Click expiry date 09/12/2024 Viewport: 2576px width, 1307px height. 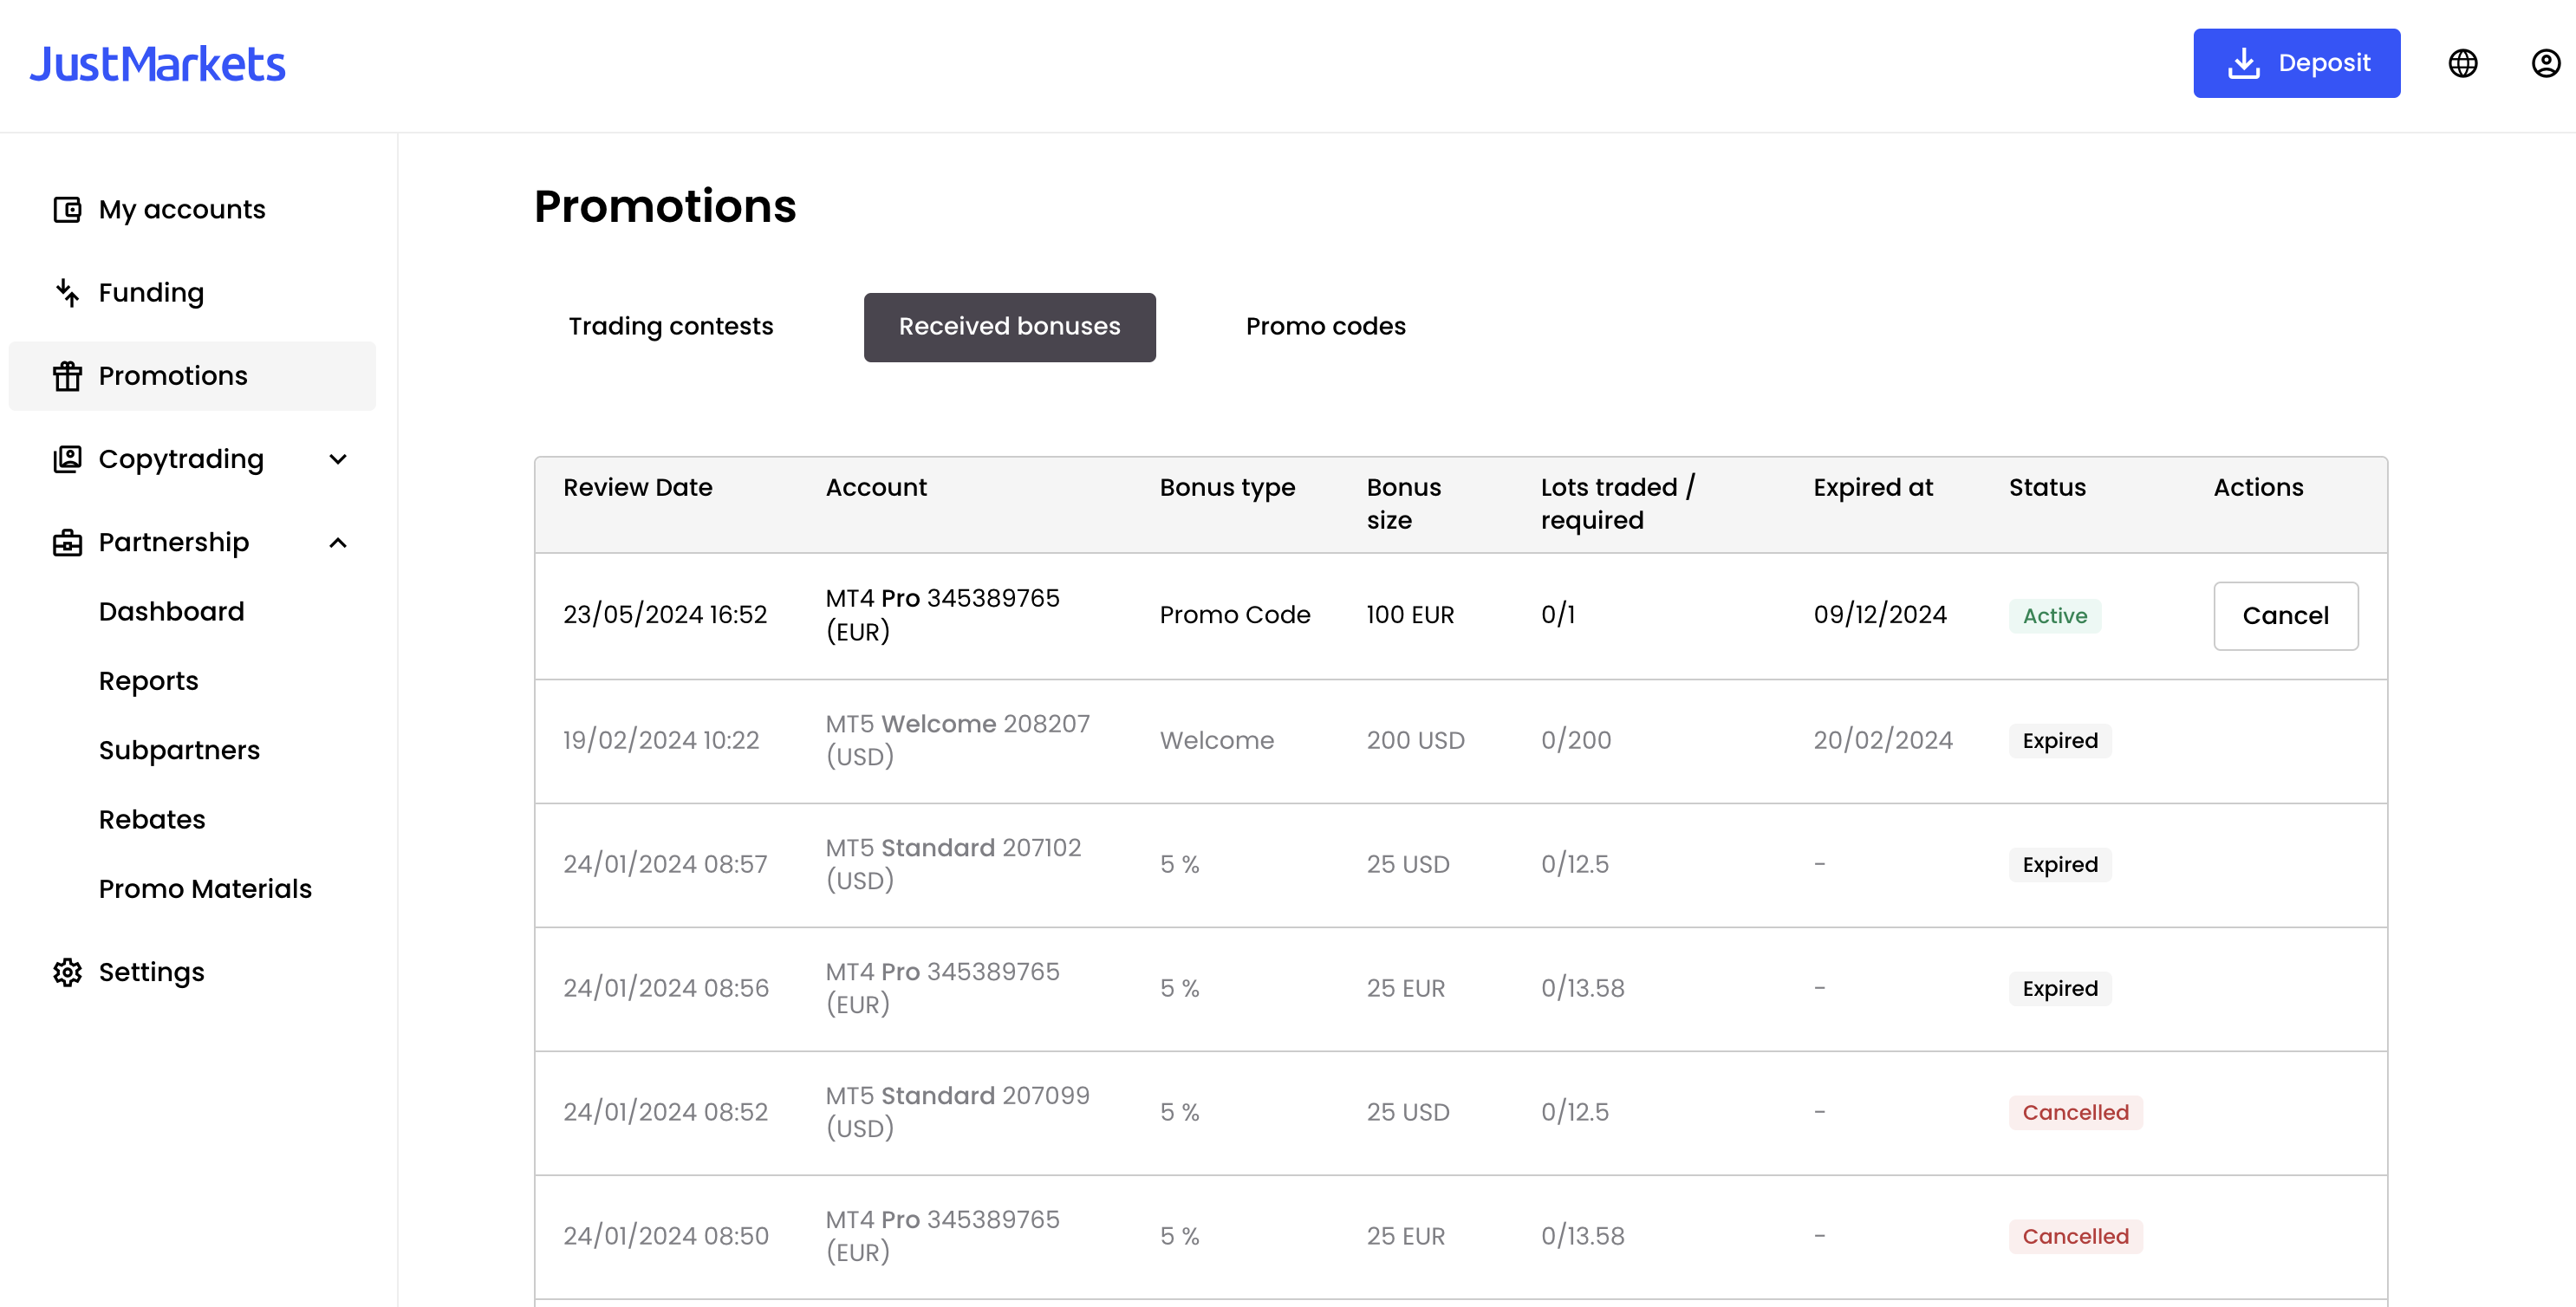[x=1880, y=615]
